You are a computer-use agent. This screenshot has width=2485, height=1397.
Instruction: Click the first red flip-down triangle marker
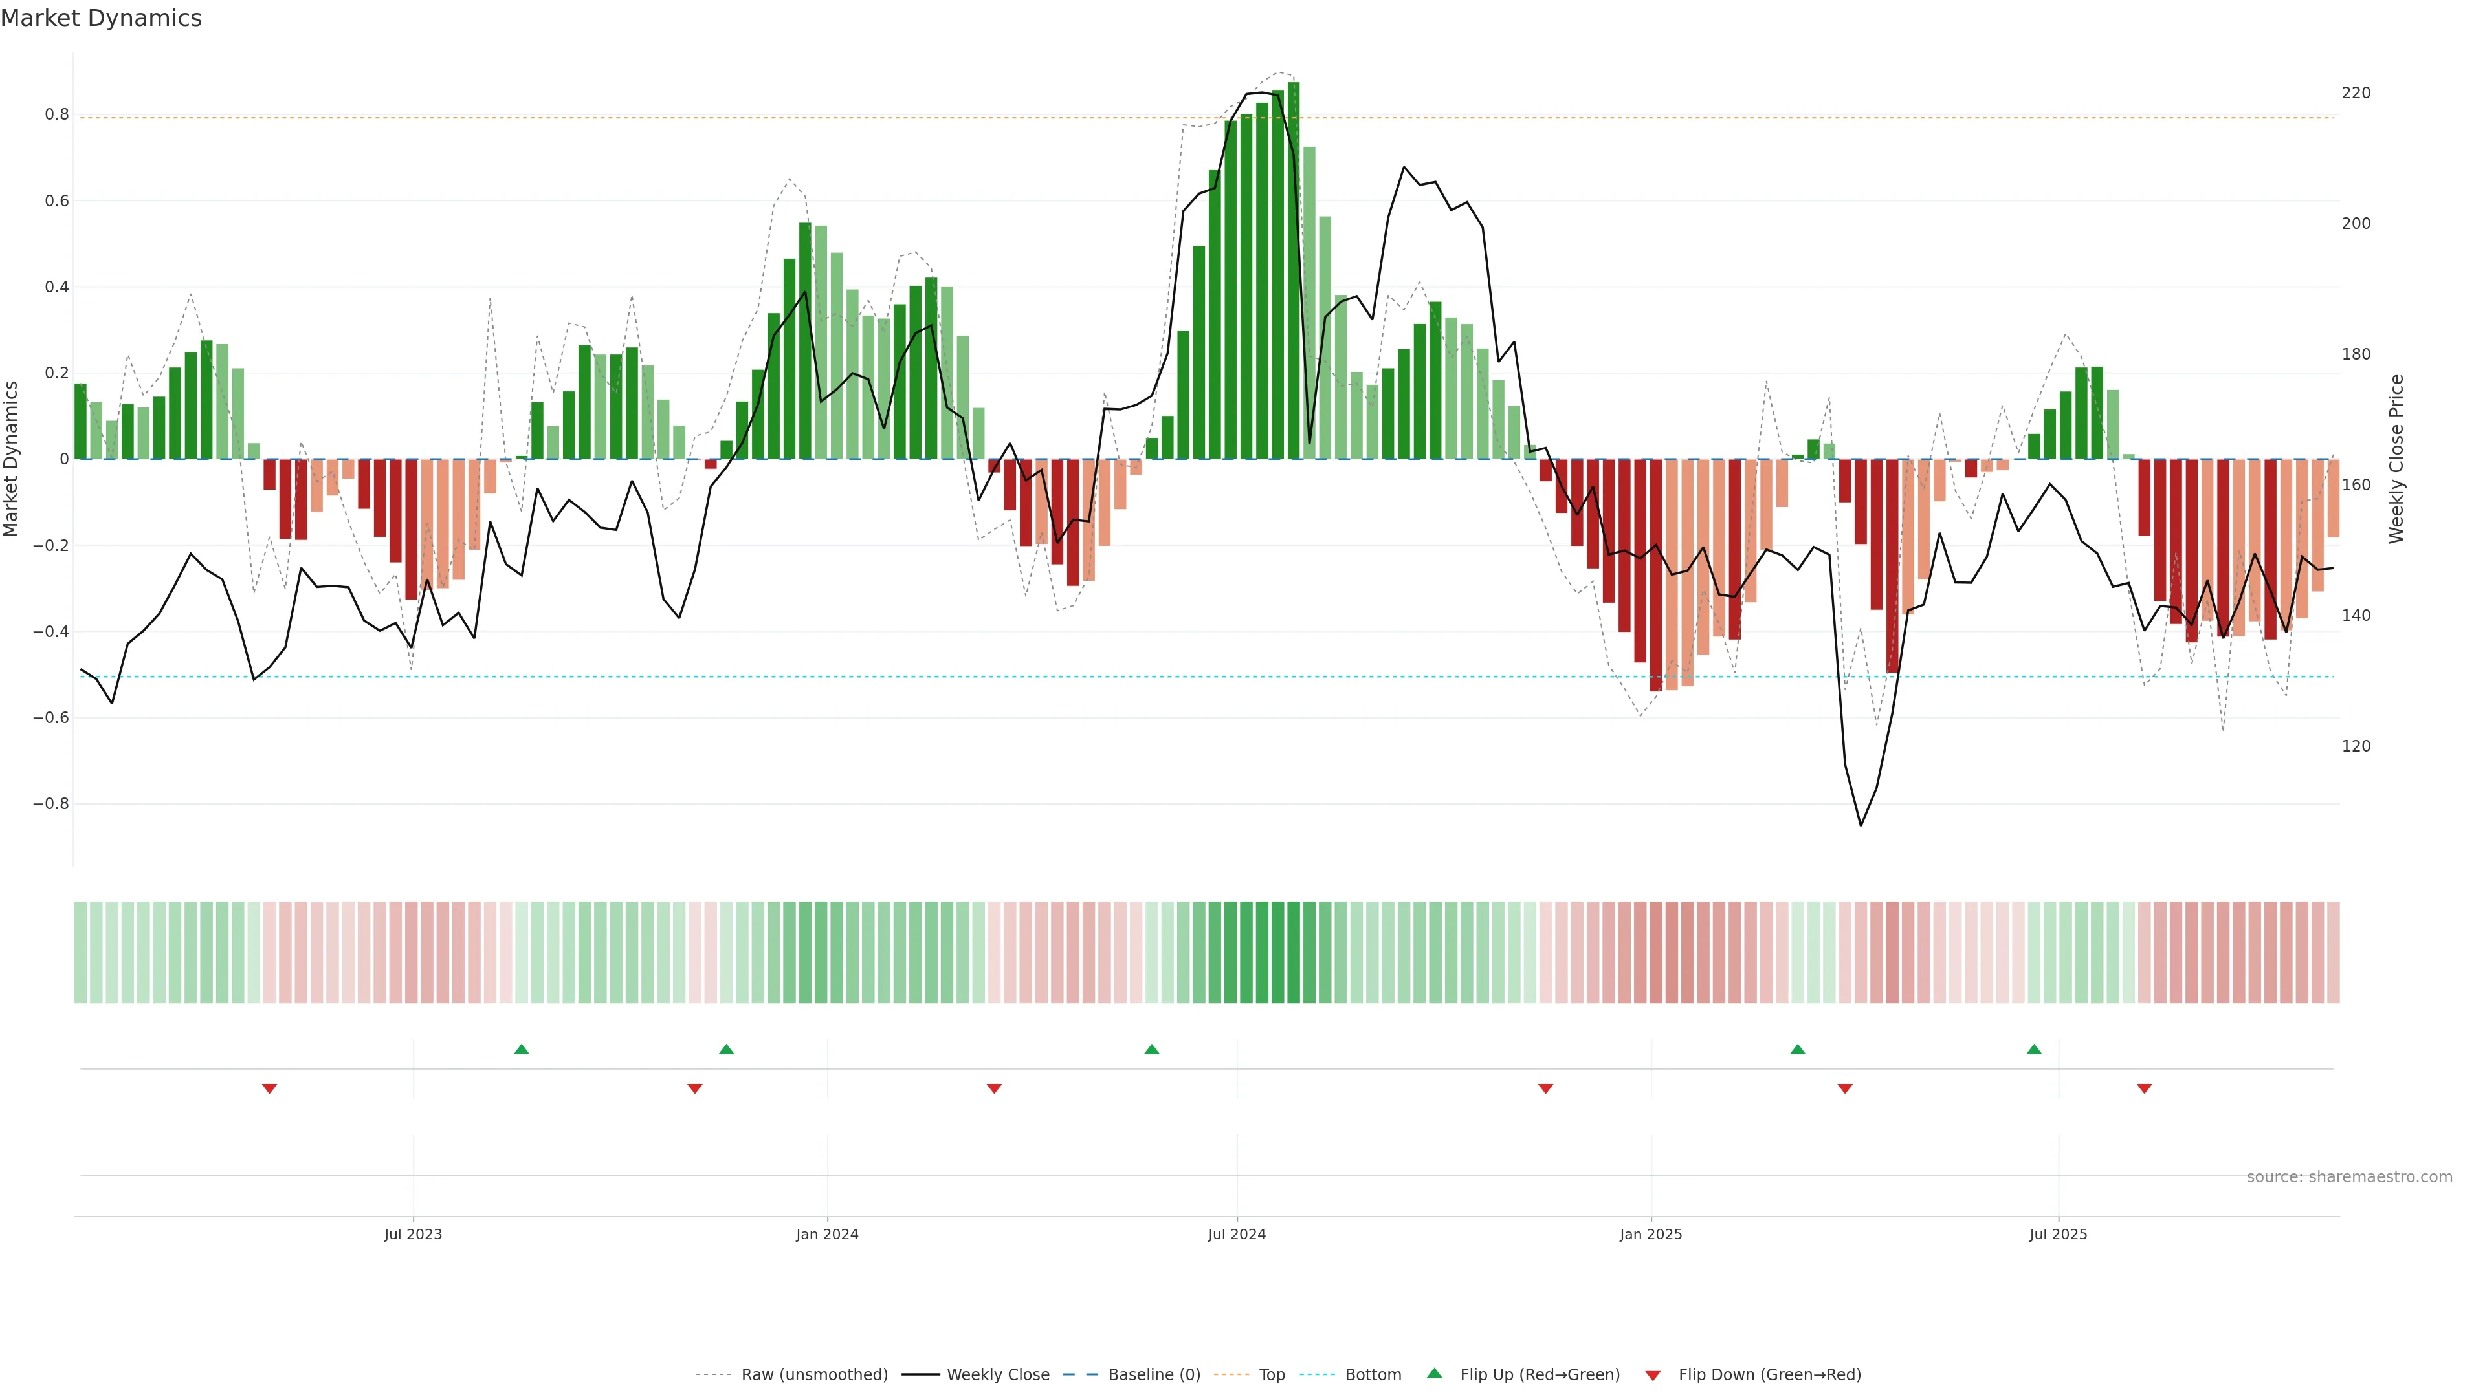tap(269, 1088)
